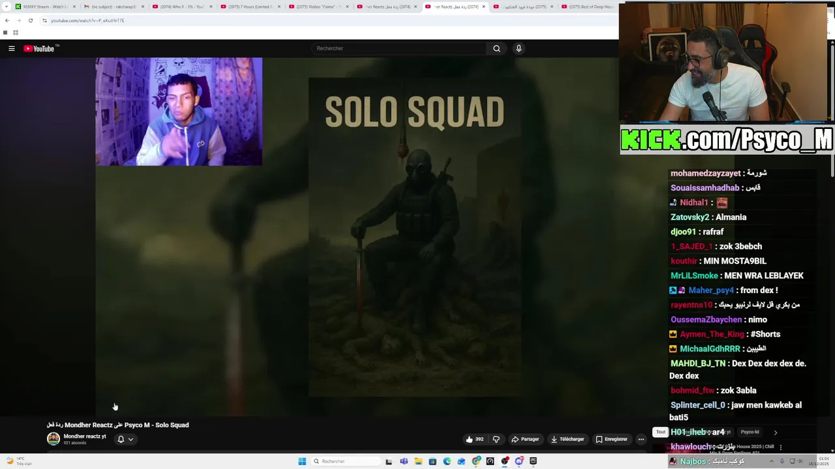This screenshot has width=835, height=469.
Task: Click chat username Zatovsky2
Action: click(x=690, y=217)
